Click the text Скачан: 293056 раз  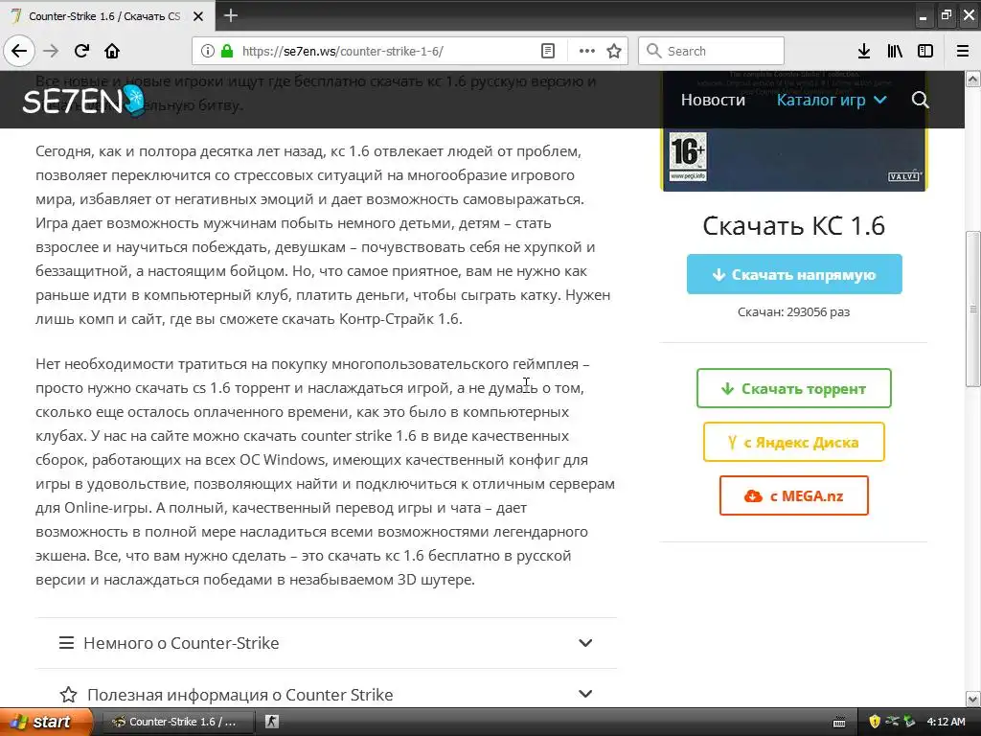click(794, 311)
